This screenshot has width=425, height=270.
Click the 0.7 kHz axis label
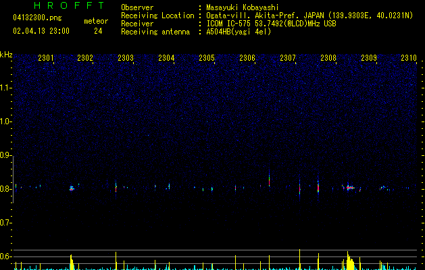click(5, 223)
